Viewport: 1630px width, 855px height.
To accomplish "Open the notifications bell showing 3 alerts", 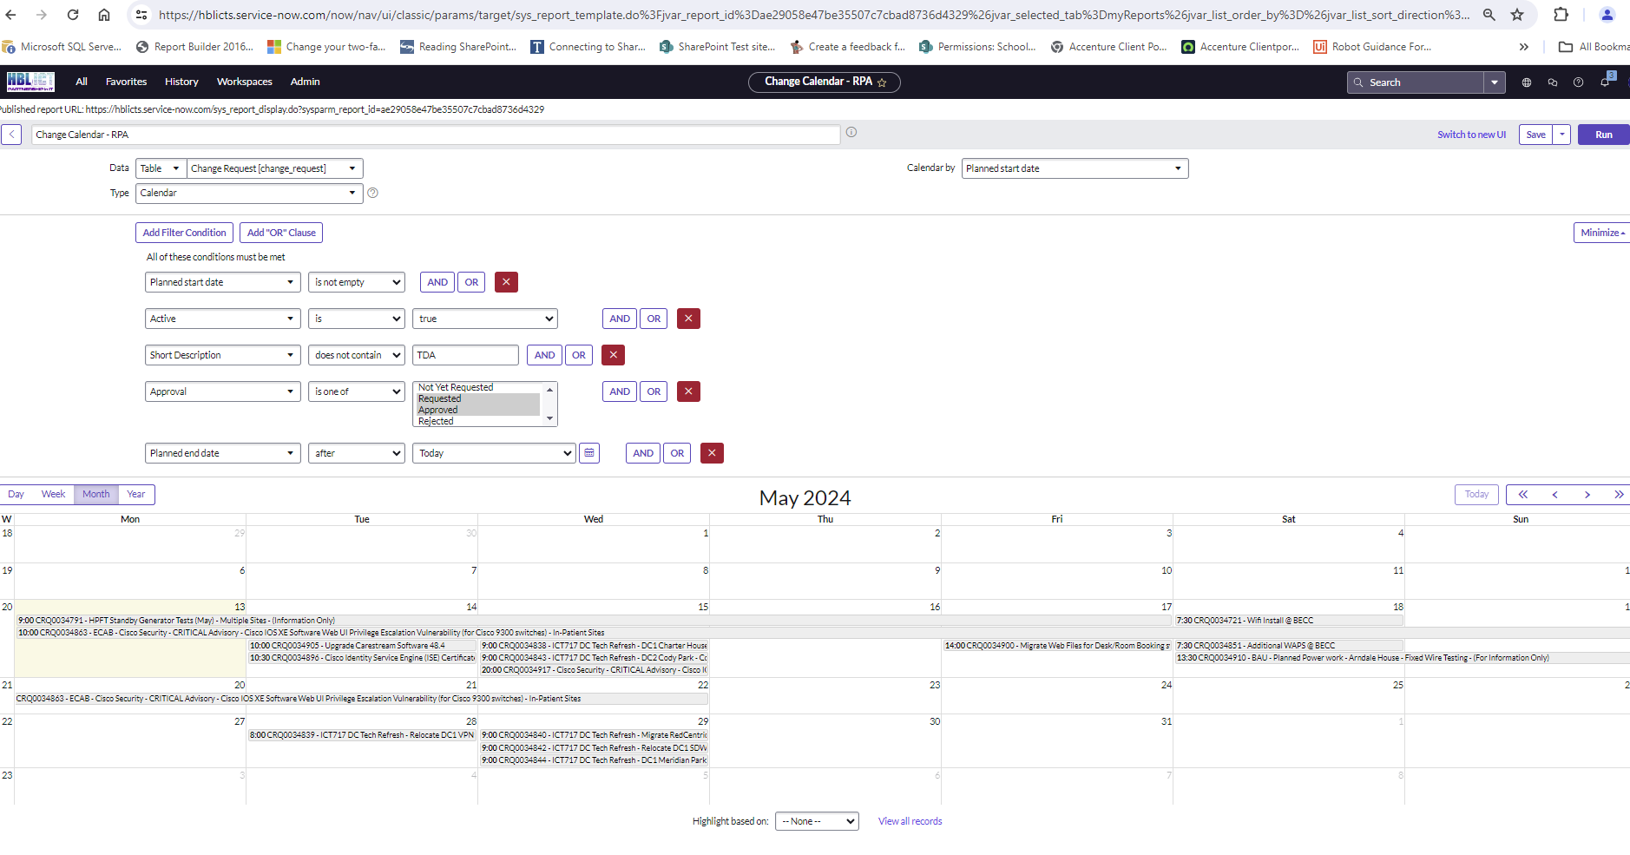I will point(1603,82).
